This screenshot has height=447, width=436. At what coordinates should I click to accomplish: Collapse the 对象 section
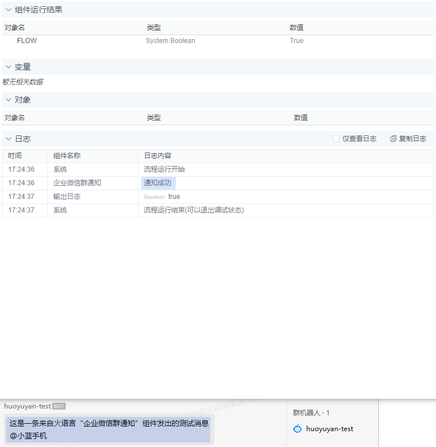(9, 100)
